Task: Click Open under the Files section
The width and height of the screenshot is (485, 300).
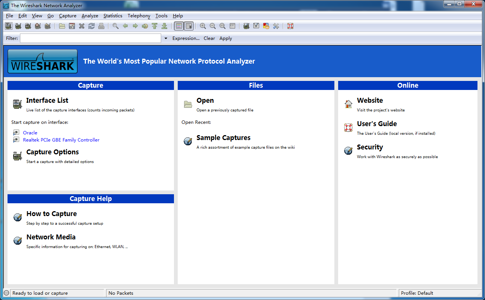Action: (x=205, y=101)
